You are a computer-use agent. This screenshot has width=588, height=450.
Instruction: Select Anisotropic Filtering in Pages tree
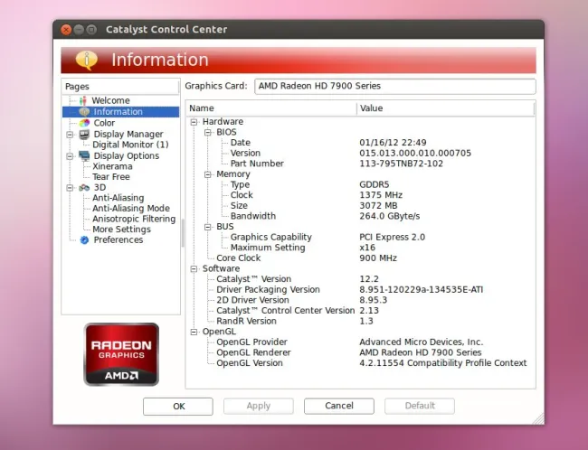[x=134, y=219]
